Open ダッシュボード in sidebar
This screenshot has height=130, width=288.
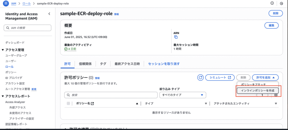point(15,43)
